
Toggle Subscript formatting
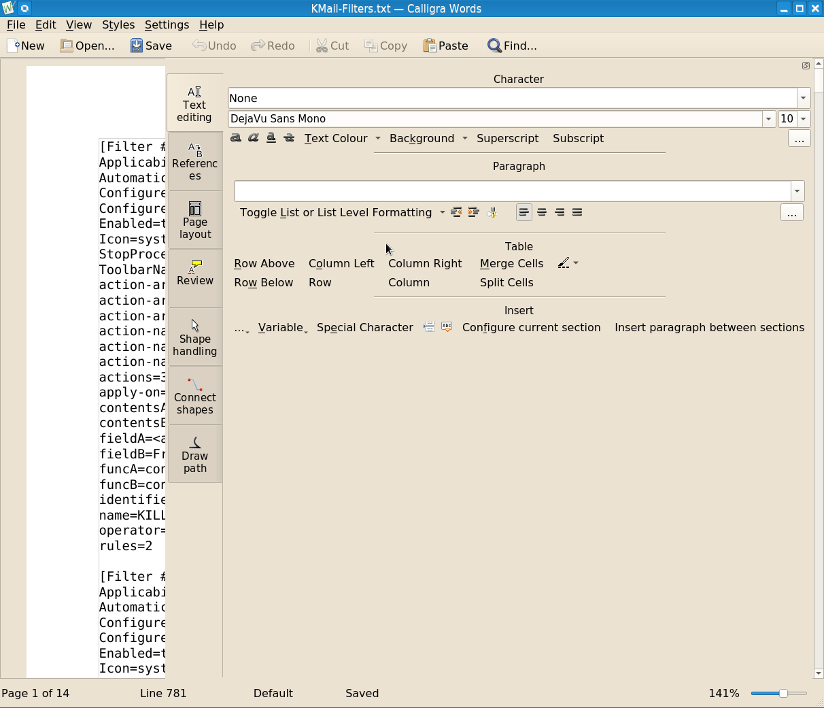[578, 138]
